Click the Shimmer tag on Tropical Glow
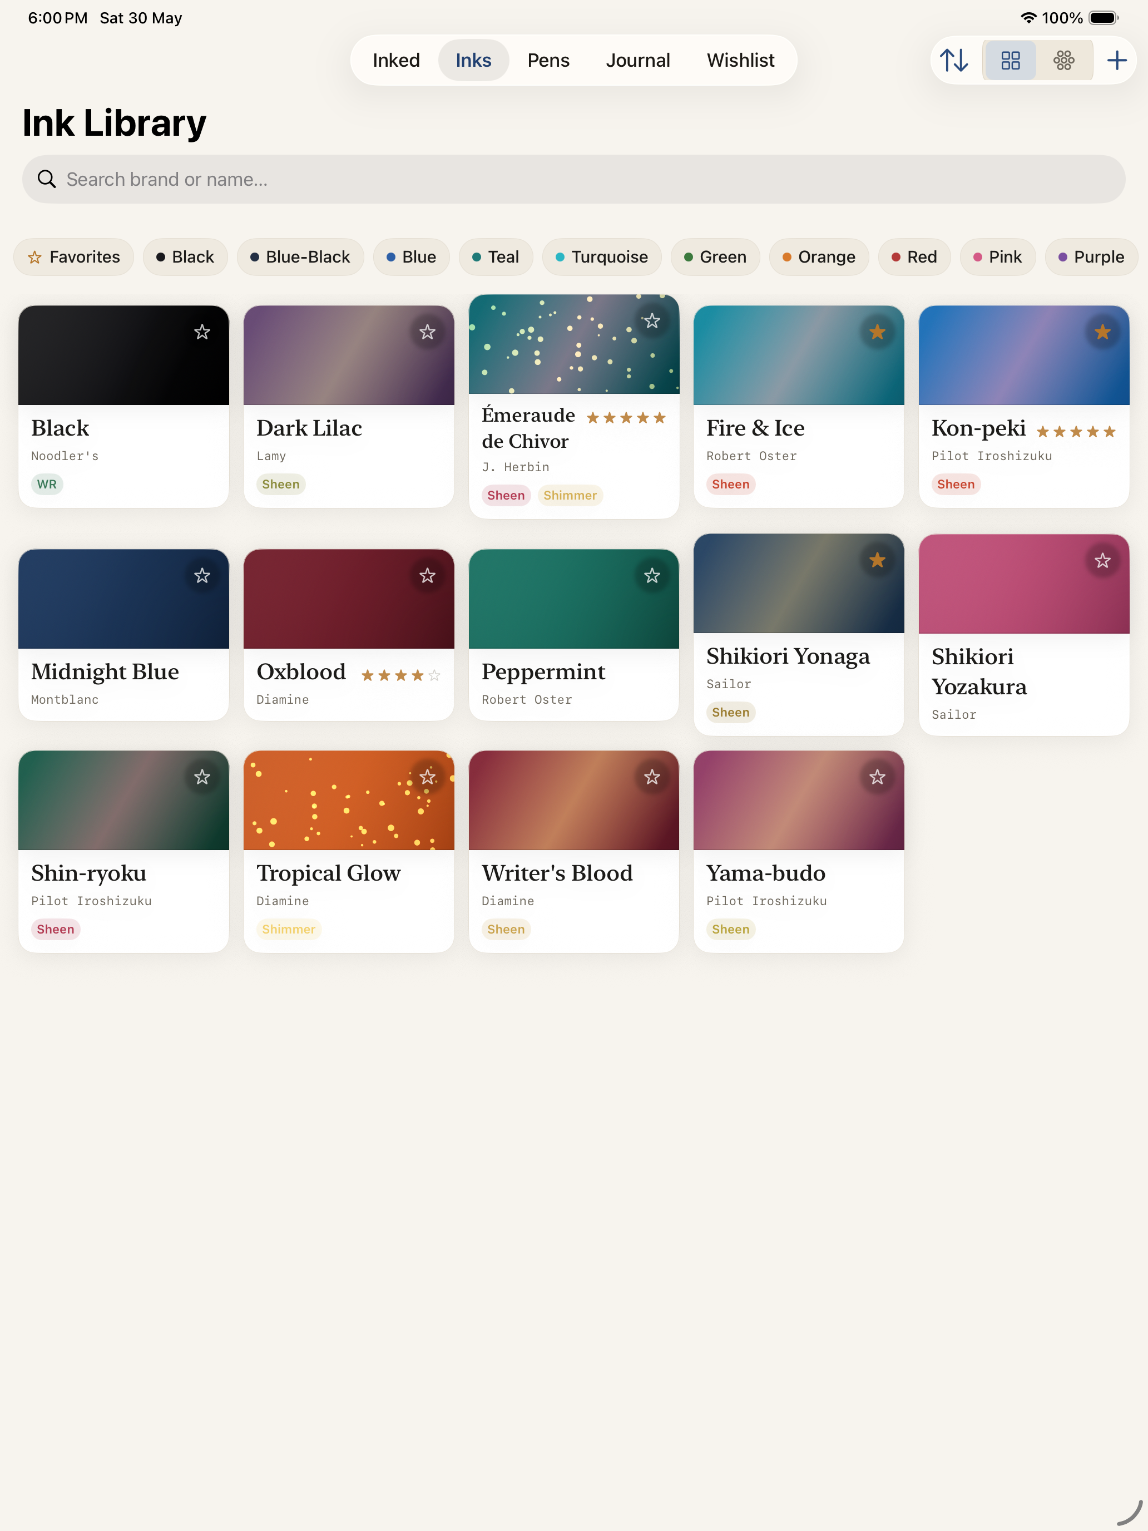 (x=289, y=929)
